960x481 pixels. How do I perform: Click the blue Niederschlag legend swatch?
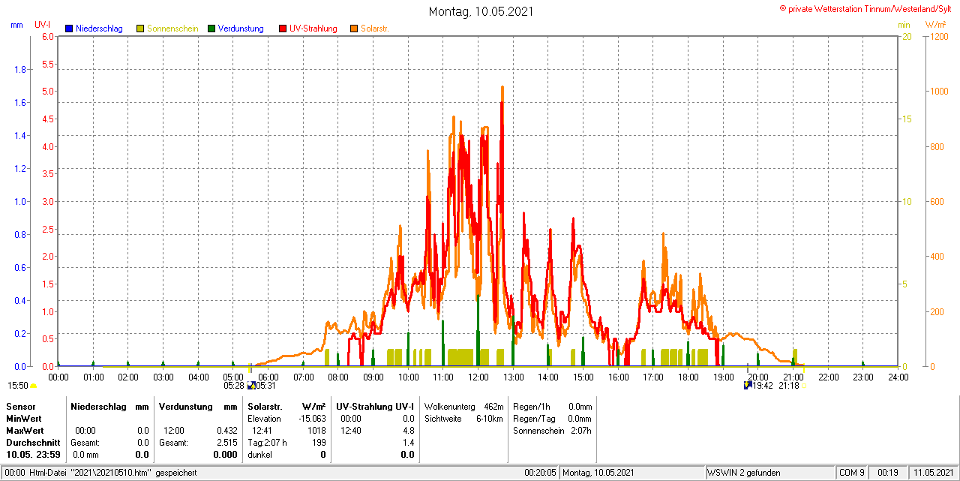point(69,29)
